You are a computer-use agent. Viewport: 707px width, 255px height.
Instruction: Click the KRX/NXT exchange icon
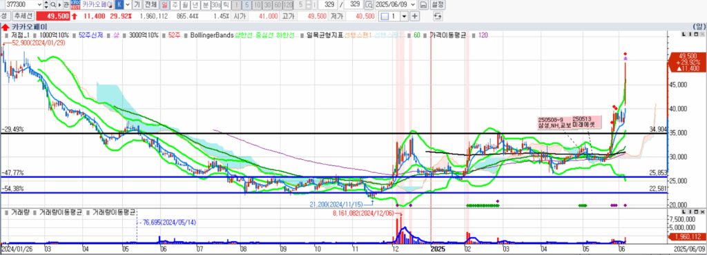[75, 5]
